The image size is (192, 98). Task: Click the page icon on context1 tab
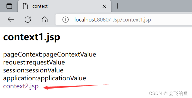coord(25,6)
